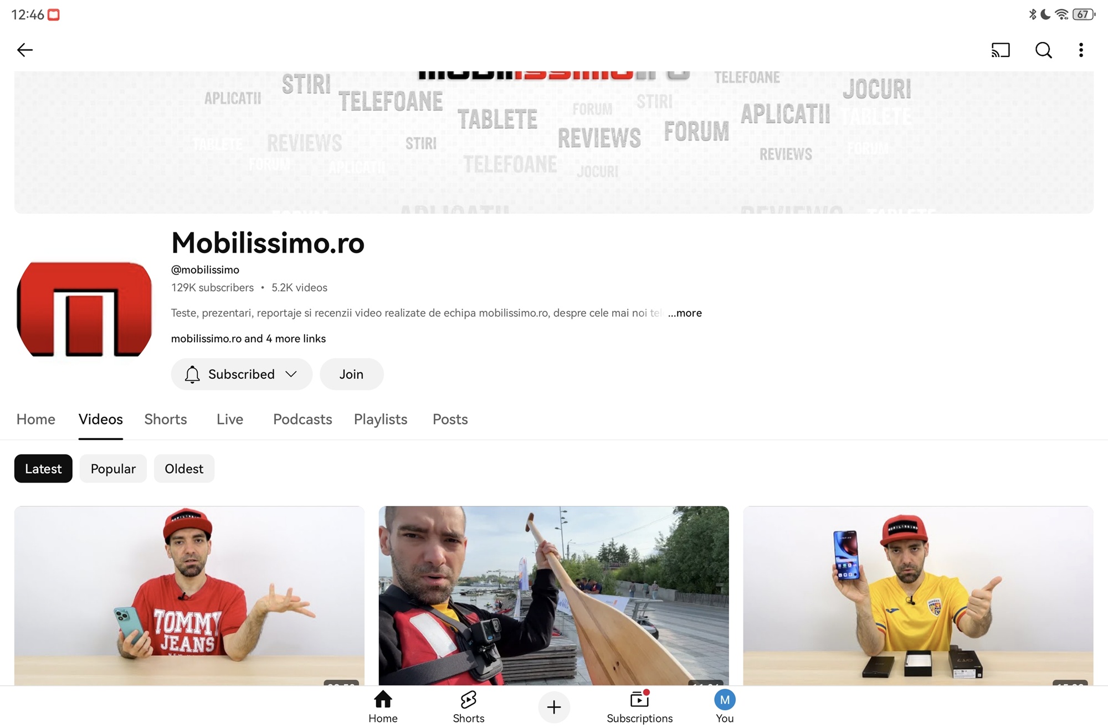The height and width of the screenshot is (728, 1108).
Task: Switch to the Playlists tab
Action: (x=381, y=419)
